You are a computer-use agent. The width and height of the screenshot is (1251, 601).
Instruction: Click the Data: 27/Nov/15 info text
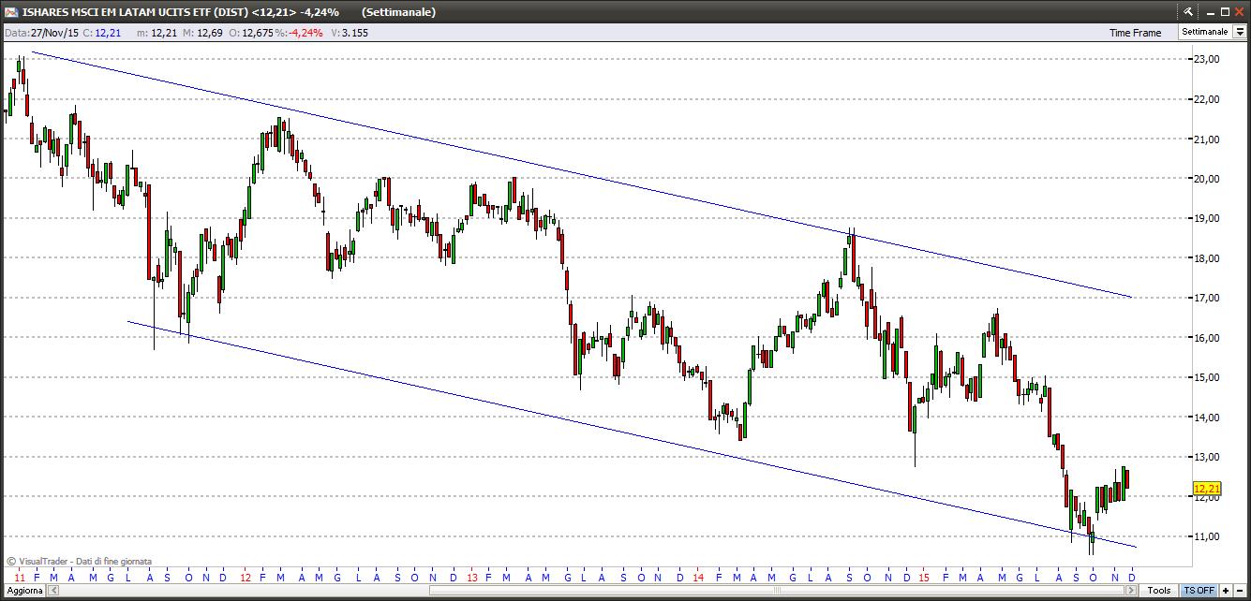click(42, 32)
